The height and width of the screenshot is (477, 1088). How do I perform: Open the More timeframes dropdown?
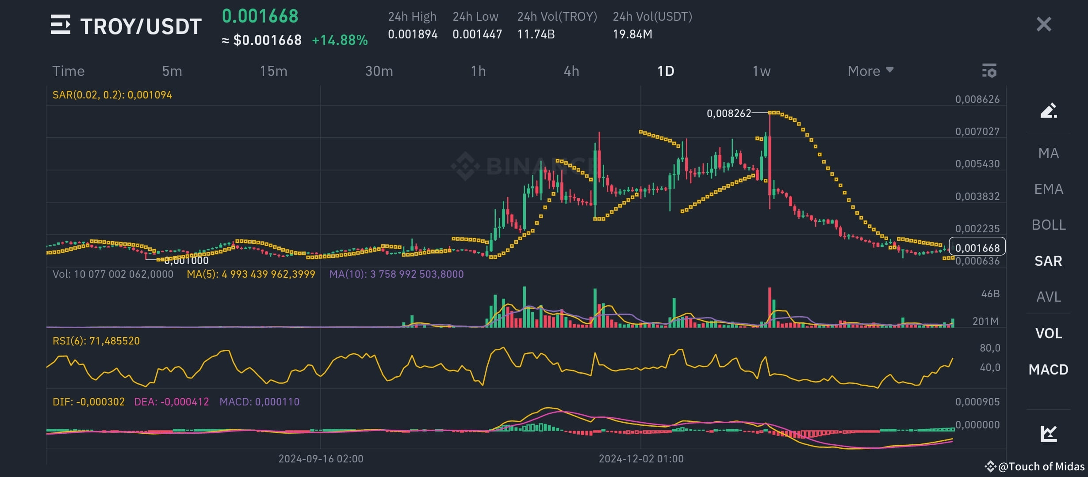[x=870, y=71]
